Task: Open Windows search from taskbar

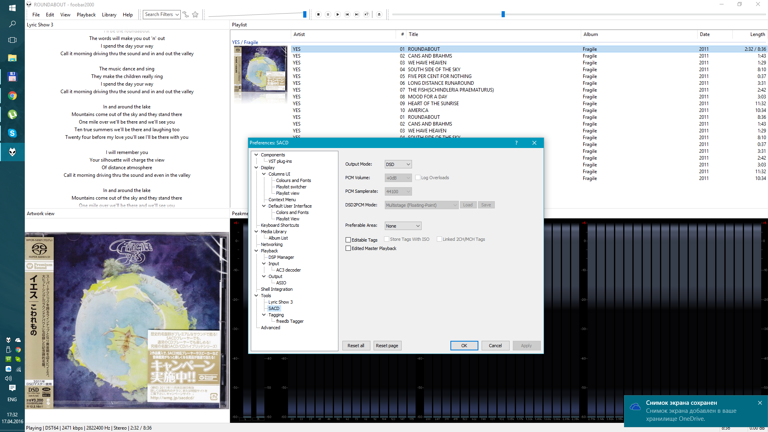Action: coord(12,24)
